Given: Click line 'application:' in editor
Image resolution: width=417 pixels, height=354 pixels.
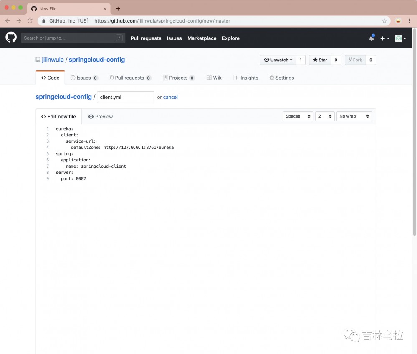Looking at the screenshot, I should click(x=76, y=160).
